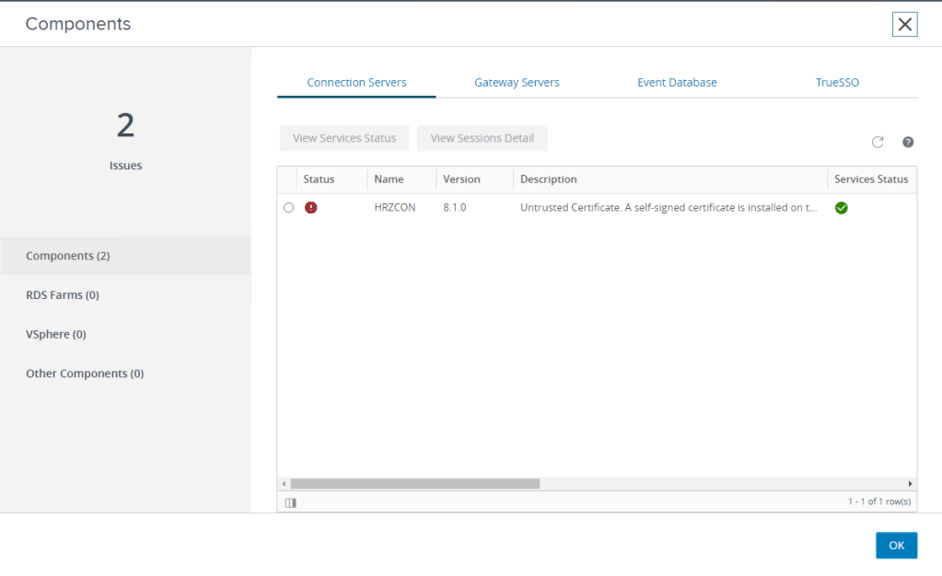Open the column chooser icon below the table

290,502
